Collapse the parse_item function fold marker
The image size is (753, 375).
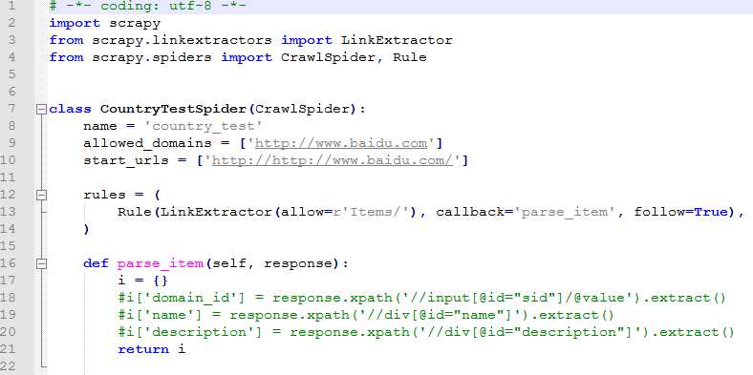tap(42, 263)
